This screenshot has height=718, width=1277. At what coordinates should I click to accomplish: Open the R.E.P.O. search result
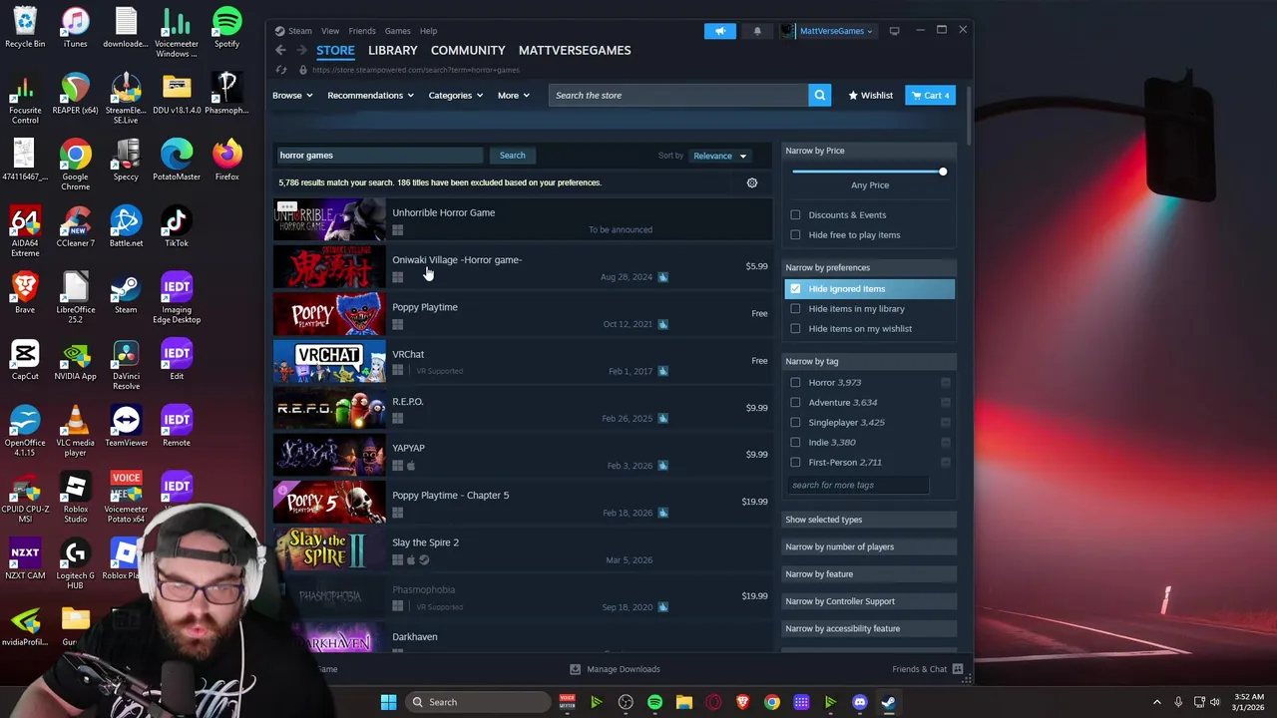coord(523,409)
